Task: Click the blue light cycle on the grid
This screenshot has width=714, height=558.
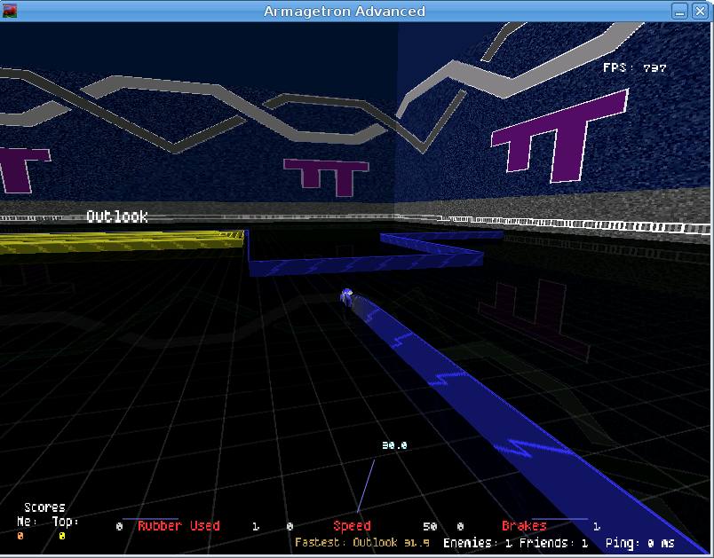Action: (346, 297)
